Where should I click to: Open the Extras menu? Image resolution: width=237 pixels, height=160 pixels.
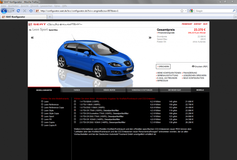(57, 6)
